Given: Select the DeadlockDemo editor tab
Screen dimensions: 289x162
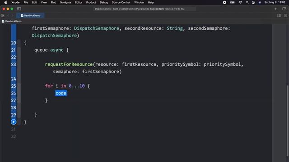Looking at the screenshot, I should click(x=30, y=15).
